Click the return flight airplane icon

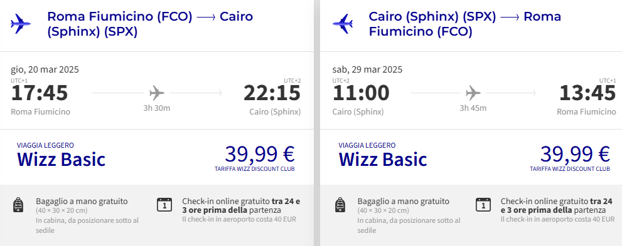[x=342, y=24]
